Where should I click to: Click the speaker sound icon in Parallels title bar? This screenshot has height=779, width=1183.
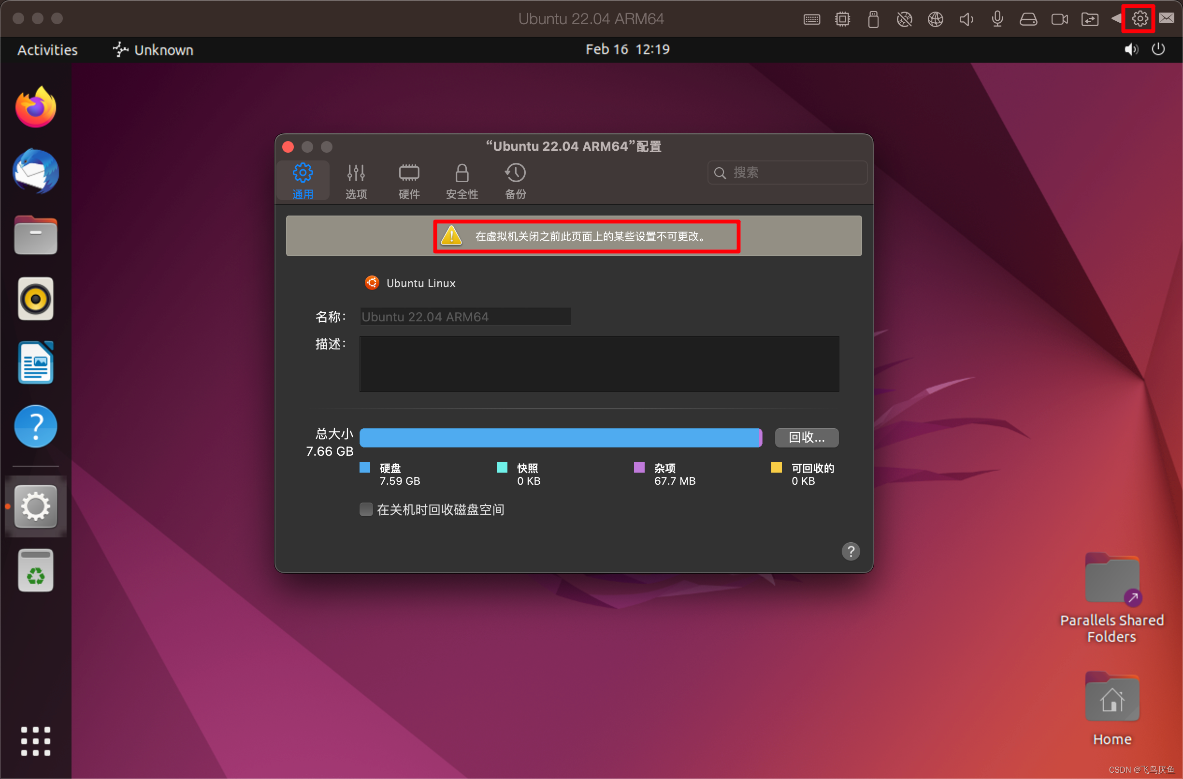click(967, 19)
